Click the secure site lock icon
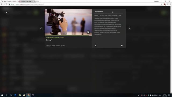The height and width of the screenshot is (97, 172). [10, 4]
